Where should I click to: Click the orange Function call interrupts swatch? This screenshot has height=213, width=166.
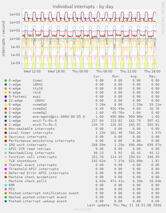click(x=6, y=157)
